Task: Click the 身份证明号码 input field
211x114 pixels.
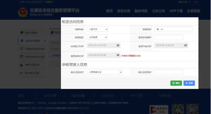Action: pos(169,72)
